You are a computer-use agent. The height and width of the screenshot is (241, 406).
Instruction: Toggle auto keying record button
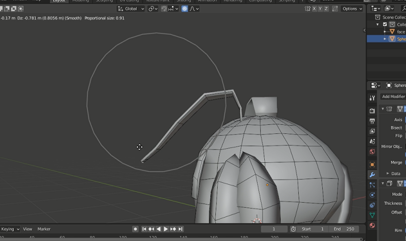click(135, 229)
